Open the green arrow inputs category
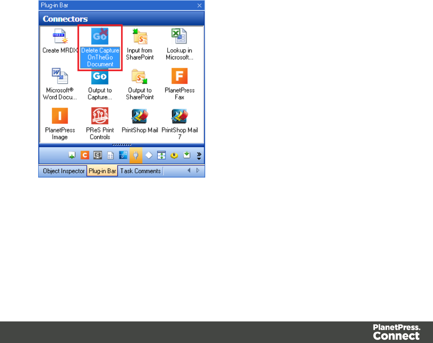Screen dimensions: 433x343 (x=72, y=156)
